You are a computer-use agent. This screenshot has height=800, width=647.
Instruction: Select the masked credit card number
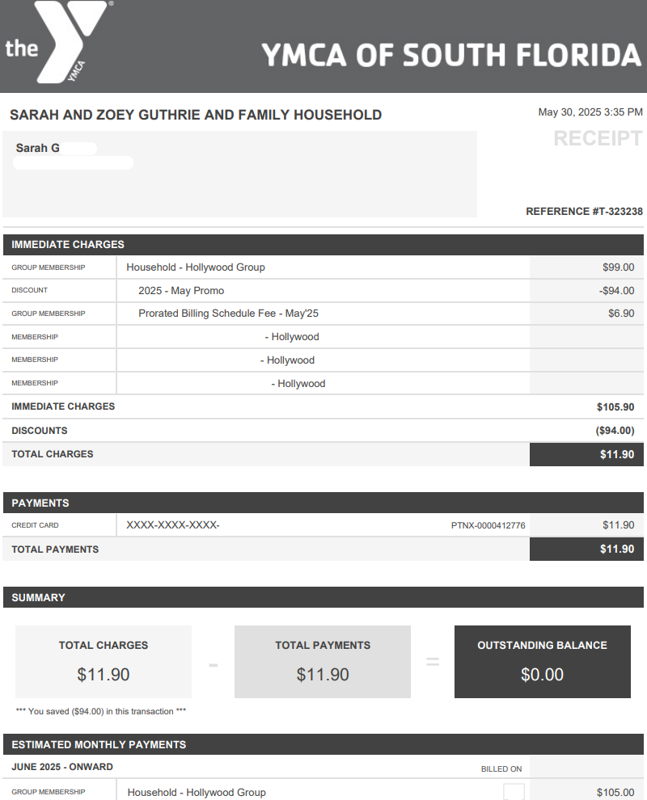[173, 526]
